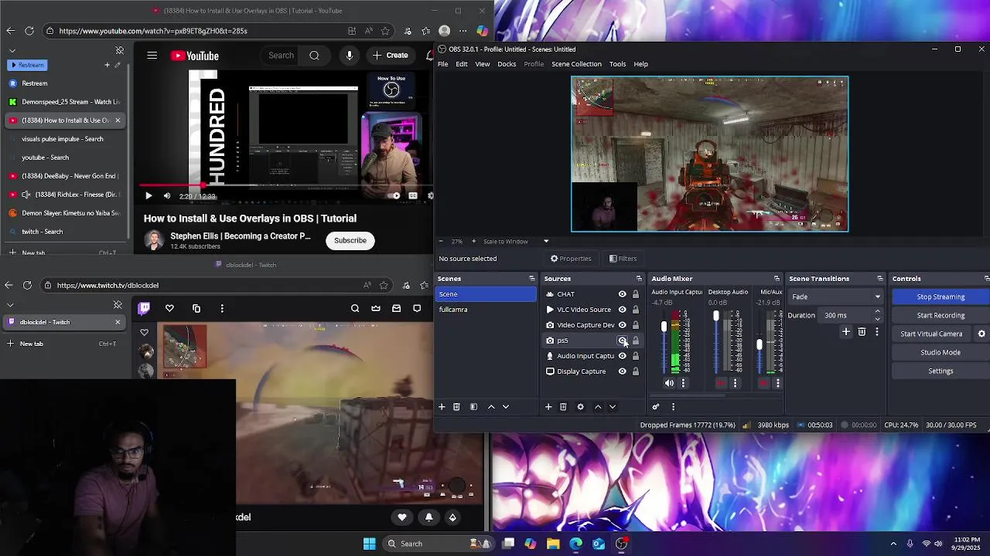Open the Scene Collection menu in OBS
This screenshot has height=556, width=990.
coord(576,64)
